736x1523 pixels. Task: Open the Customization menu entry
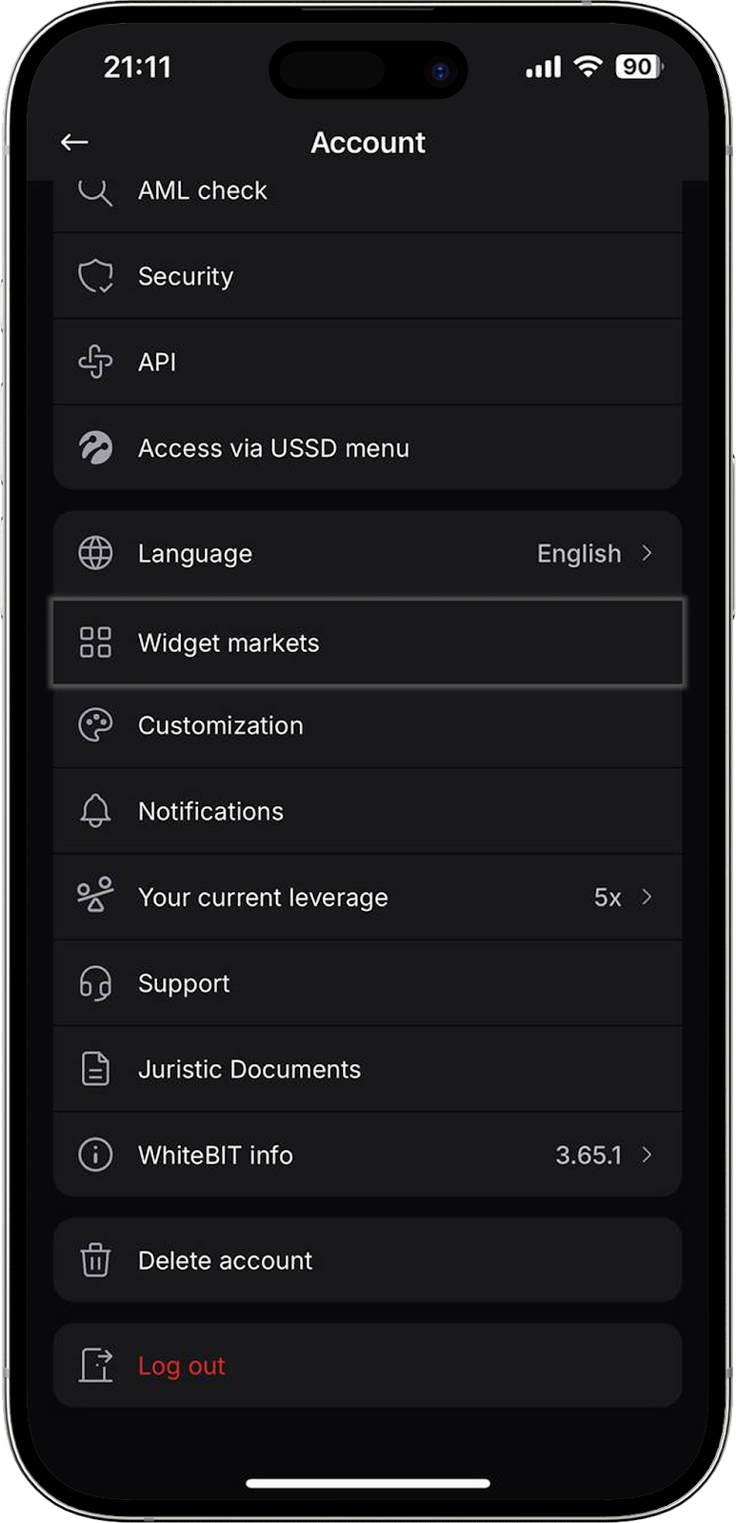tap(221, 725)
